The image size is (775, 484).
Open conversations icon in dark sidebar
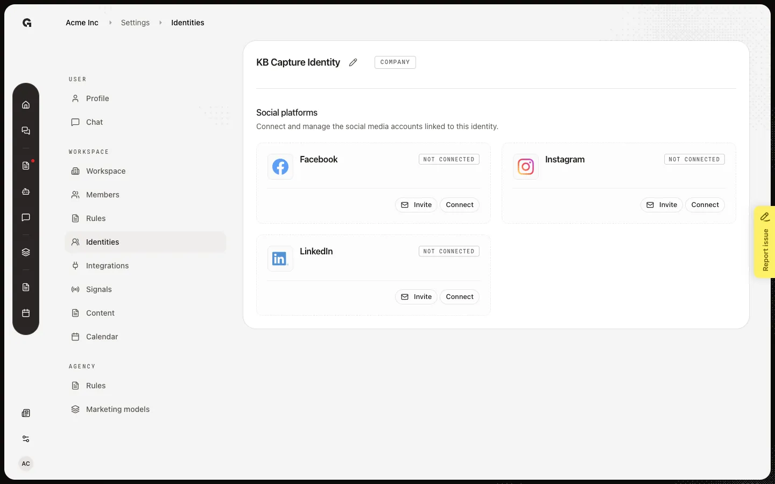click(x=26, y=131)
